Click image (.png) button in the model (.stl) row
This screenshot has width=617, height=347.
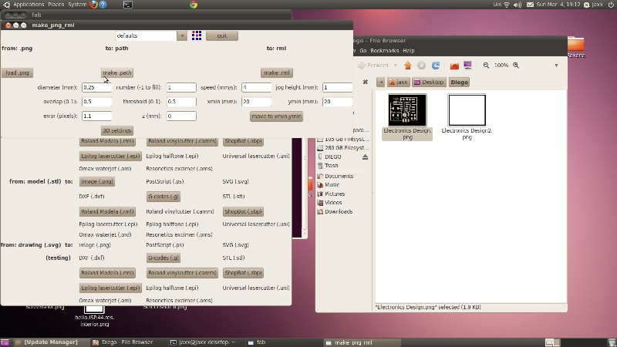[97, 182]
